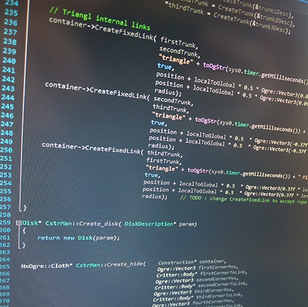The width and height of the screenshot is (308, 307).
Task: Click '*thirdTrunk = CreateTrunk(&trunk3Desc);' line
Action: [229, 18]
